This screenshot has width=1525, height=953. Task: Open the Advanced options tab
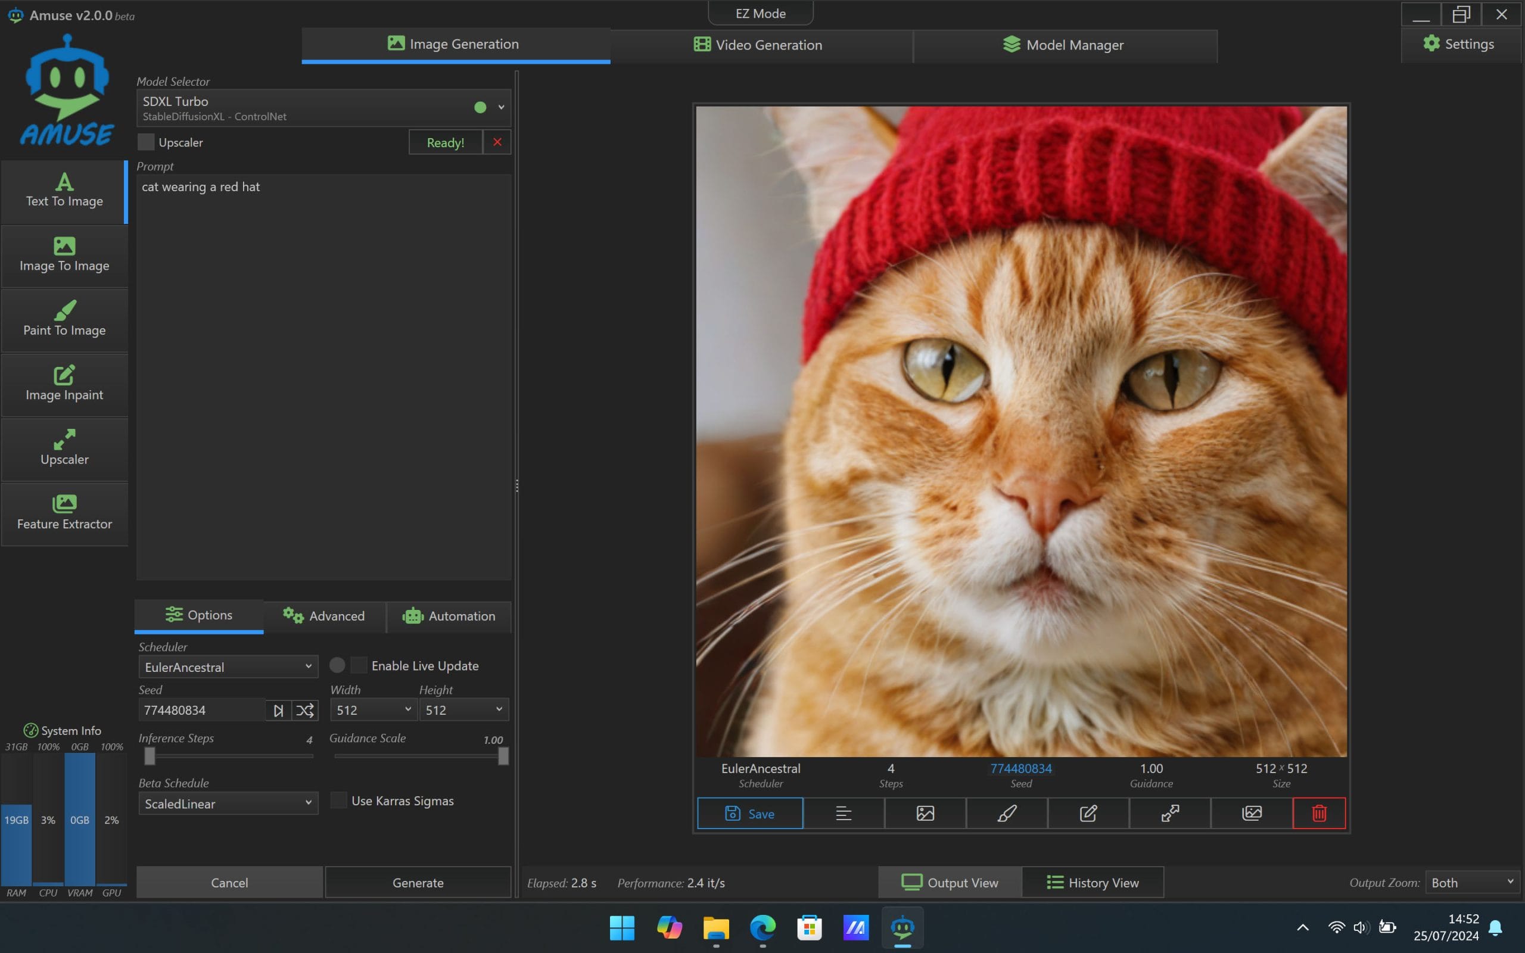[x=324, y=616]
